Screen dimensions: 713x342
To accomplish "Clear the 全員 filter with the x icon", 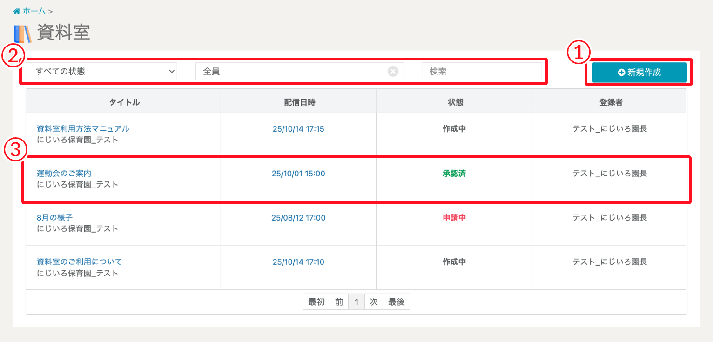I will point(393,72).
